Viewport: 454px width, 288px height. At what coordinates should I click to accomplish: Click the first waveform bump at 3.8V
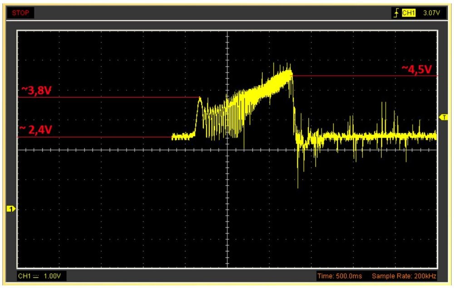pyautogui.click(x=199, y=98)
